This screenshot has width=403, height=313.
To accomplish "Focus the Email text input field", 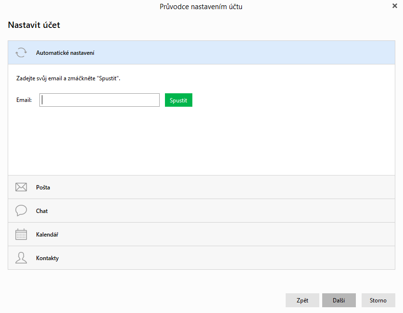I will (100, 100).
